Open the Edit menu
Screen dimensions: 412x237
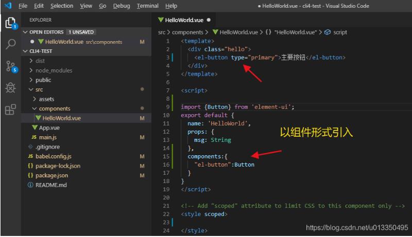[x=39, y=6]
